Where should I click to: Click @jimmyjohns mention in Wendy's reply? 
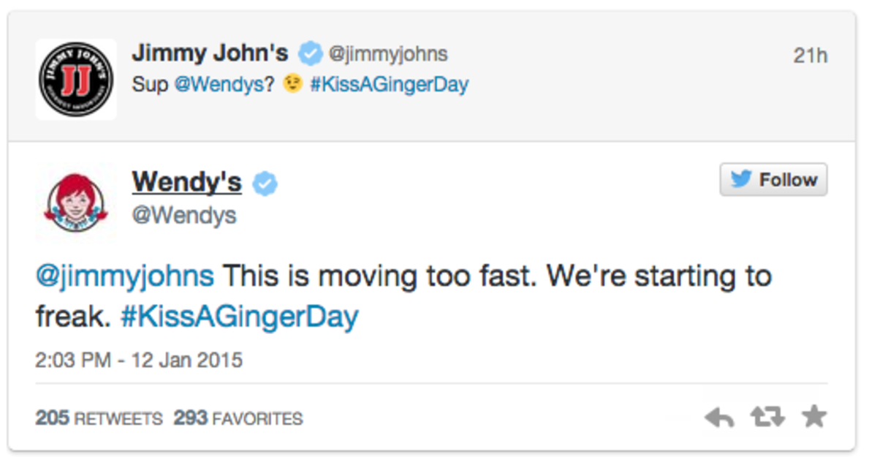point(125,277)
